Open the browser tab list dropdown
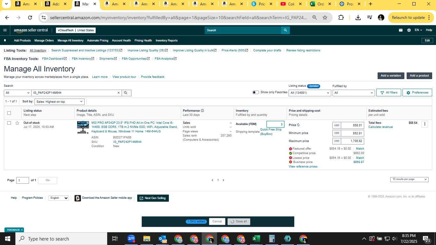436x245 pixels. point(6,4)
